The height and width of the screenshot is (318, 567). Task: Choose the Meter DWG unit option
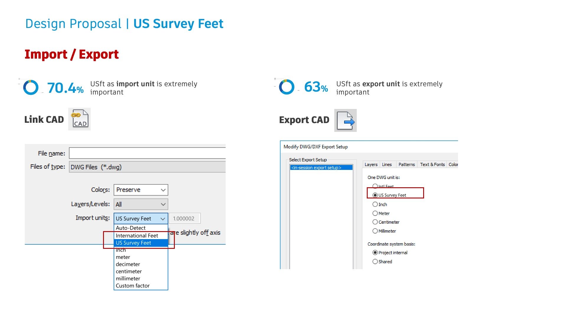click(x=375, y=213)
